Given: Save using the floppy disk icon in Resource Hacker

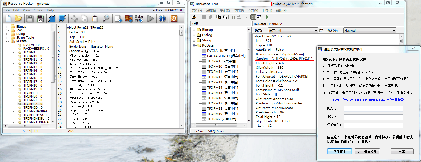Looking at the screenshot, I should (x=30, y=18).
